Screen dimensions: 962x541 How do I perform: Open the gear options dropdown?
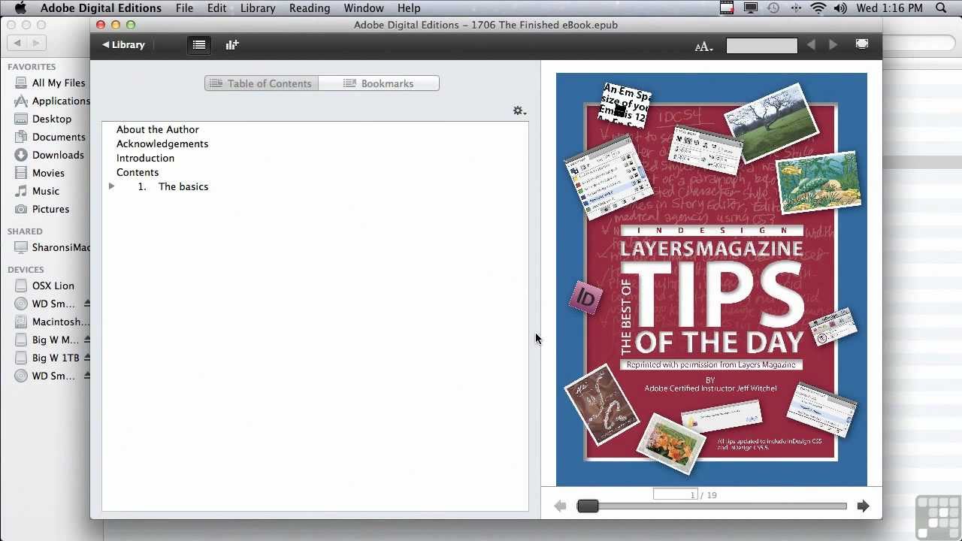point(519,110)
